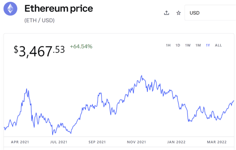
Task: Click the share/upload icon
Action: [166, 13]
